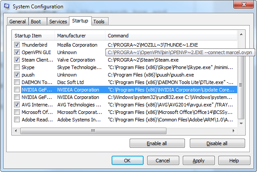Click the puush.exe command path

(151, 75)
